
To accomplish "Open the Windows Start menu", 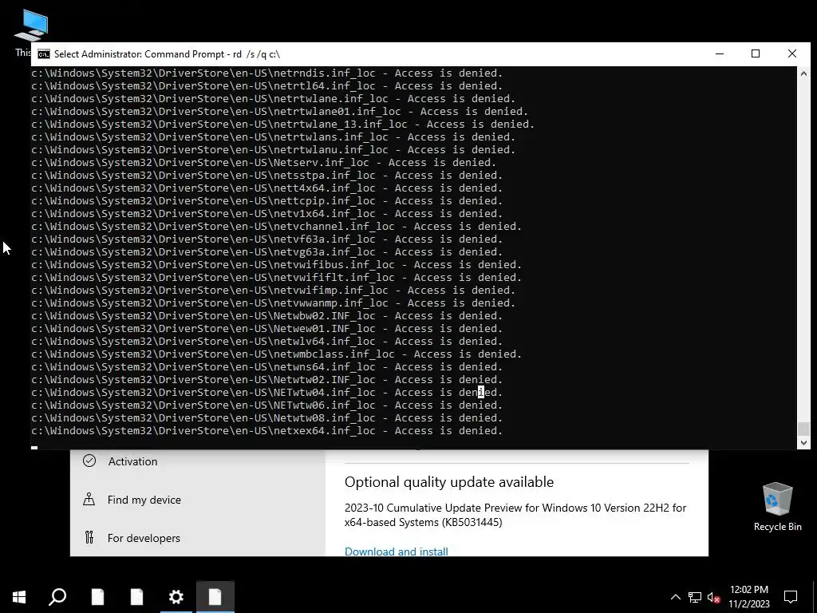I will tap(19, 597).
